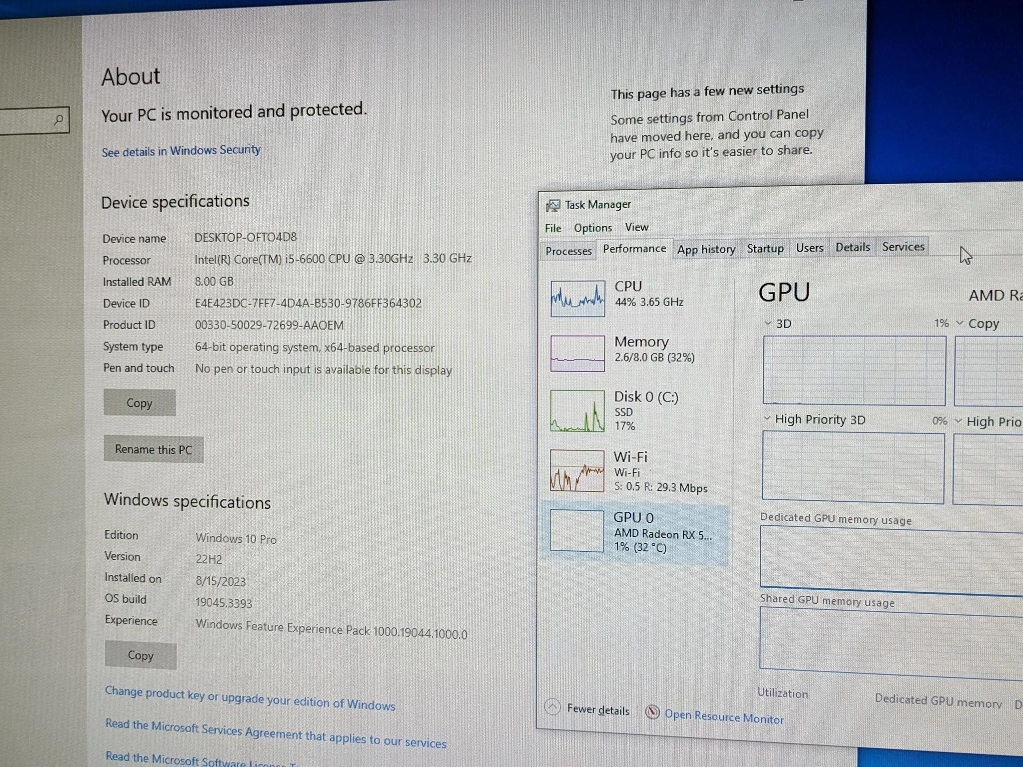Click the Task Manager title bar icon

[553, 206]
